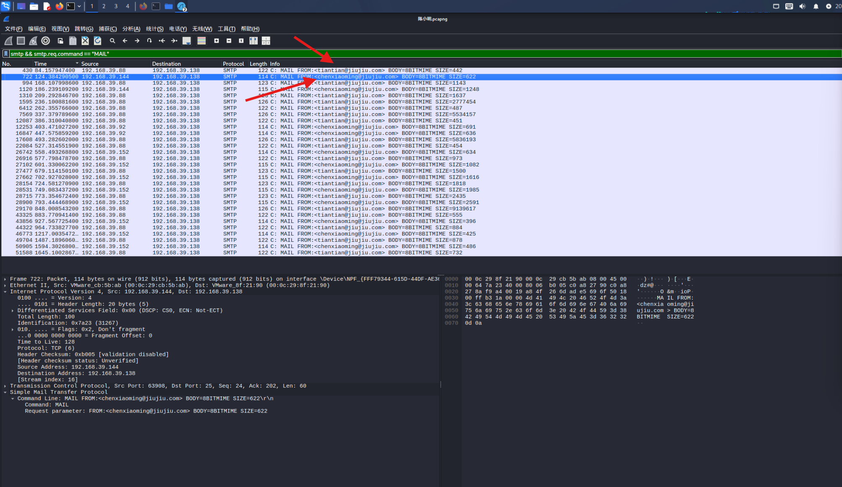
Task: Open a capture file from the toolbar
Action: tap(60, 41)
